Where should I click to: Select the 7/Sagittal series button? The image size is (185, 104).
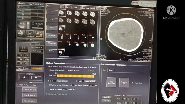[x=52, y=43]
